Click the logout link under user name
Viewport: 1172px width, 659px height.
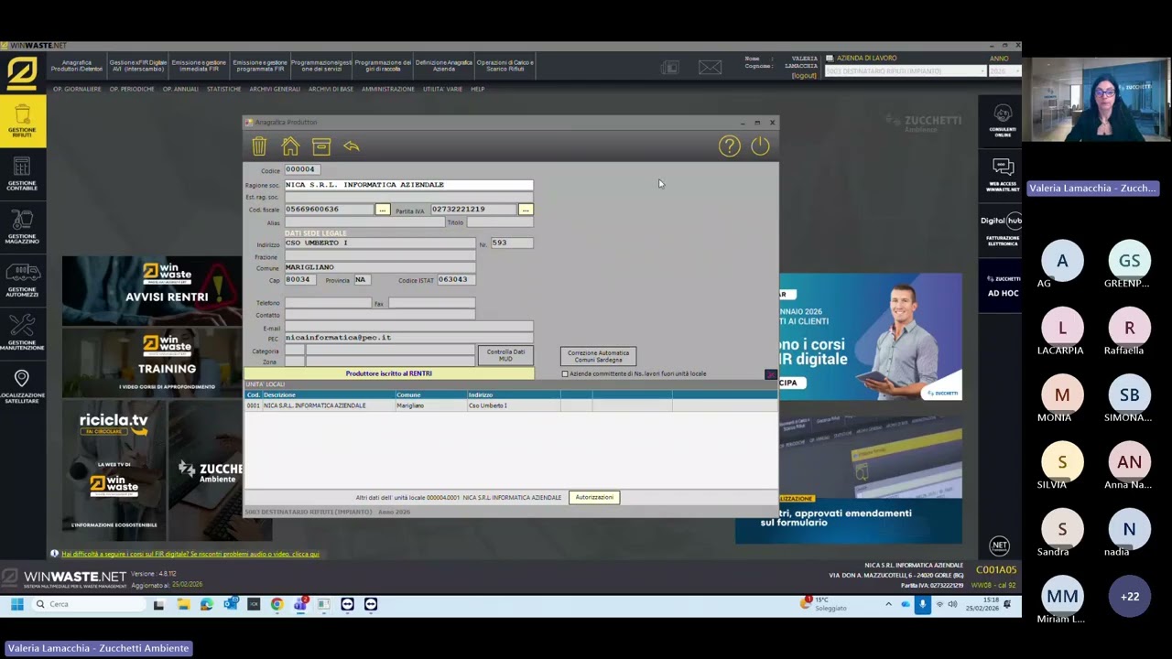[804, 75]
